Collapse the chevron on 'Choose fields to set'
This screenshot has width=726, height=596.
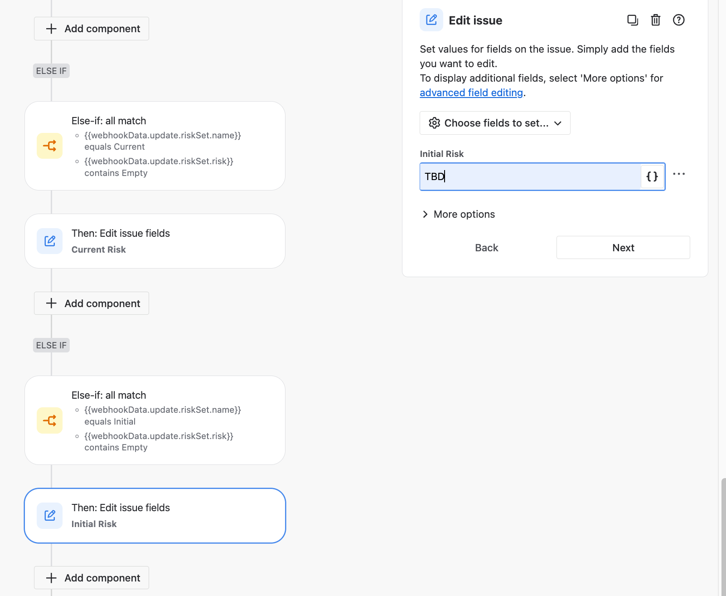click(x=559, y=123)
